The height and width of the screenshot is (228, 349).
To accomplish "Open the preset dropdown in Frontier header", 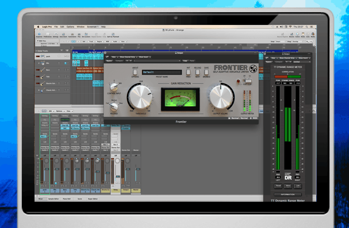I will click(157, 61).
